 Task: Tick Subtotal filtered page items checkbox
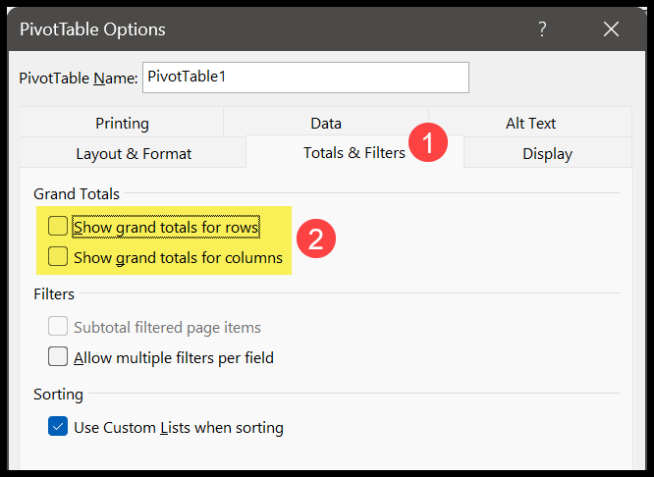click(x=58, y=326)
